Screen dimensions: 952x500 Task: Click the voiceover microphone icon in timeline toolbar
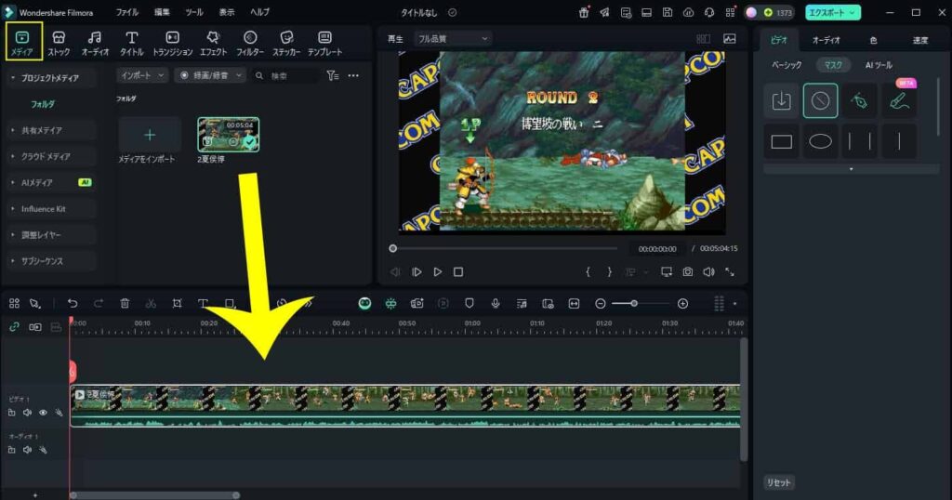(496, 303)
